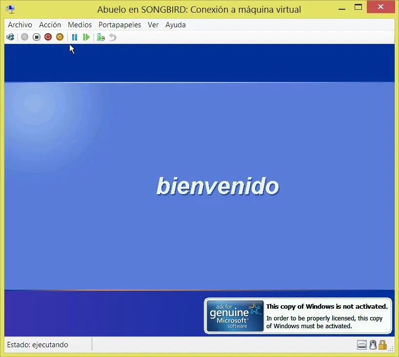Click the lock icon in the status bar
Image resolution: width=399 pixels, height=357 pixels.
coord(383,344)
